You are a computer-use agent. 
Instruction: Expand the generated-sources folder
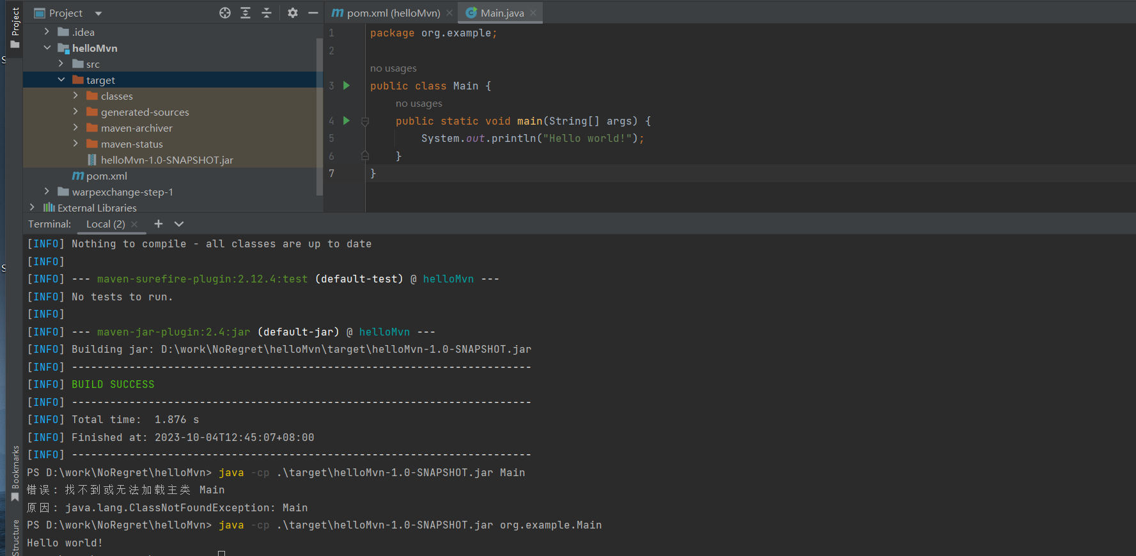75,111
